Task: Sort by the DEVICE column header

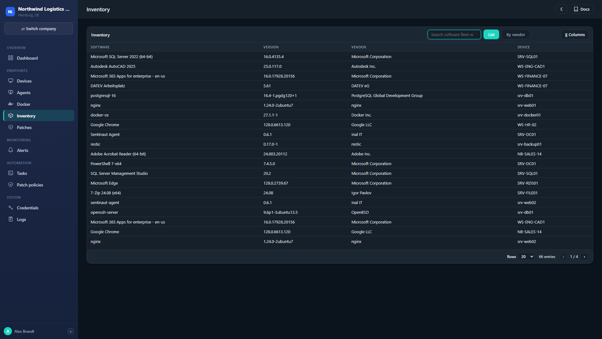Action: pyautogui.click(x=523, y=47)
